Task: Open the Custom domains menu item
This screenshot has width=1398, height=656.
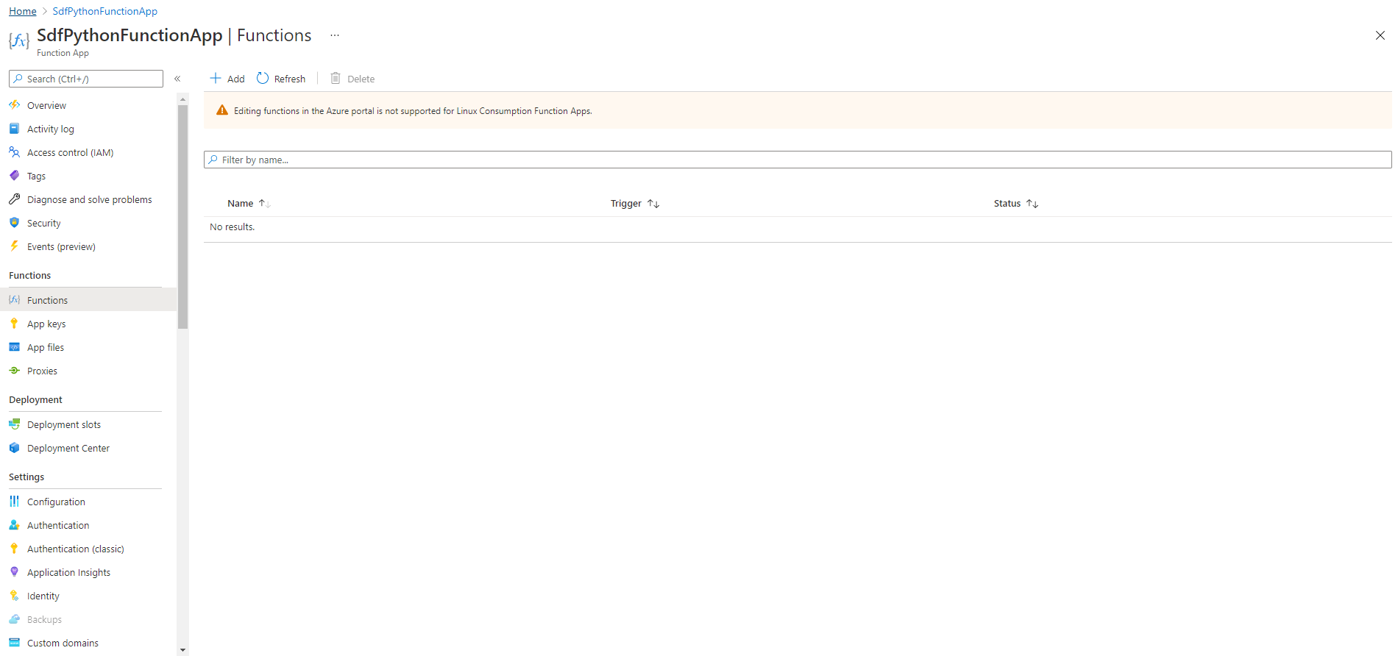Action: (x=88, y=643)
